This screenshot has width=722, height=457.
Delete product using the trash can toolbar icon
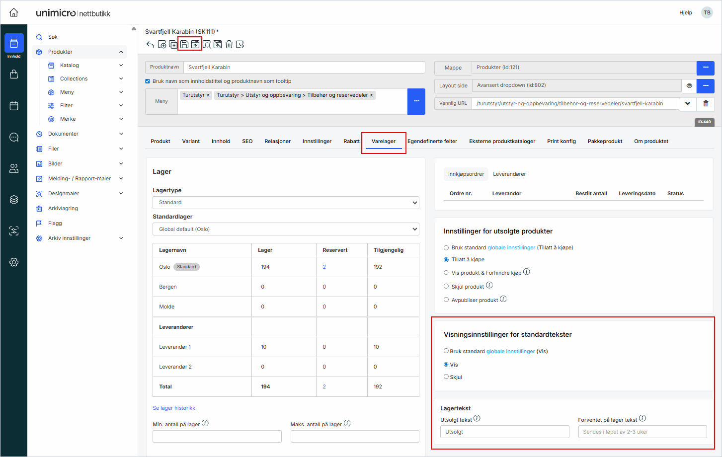229,45
